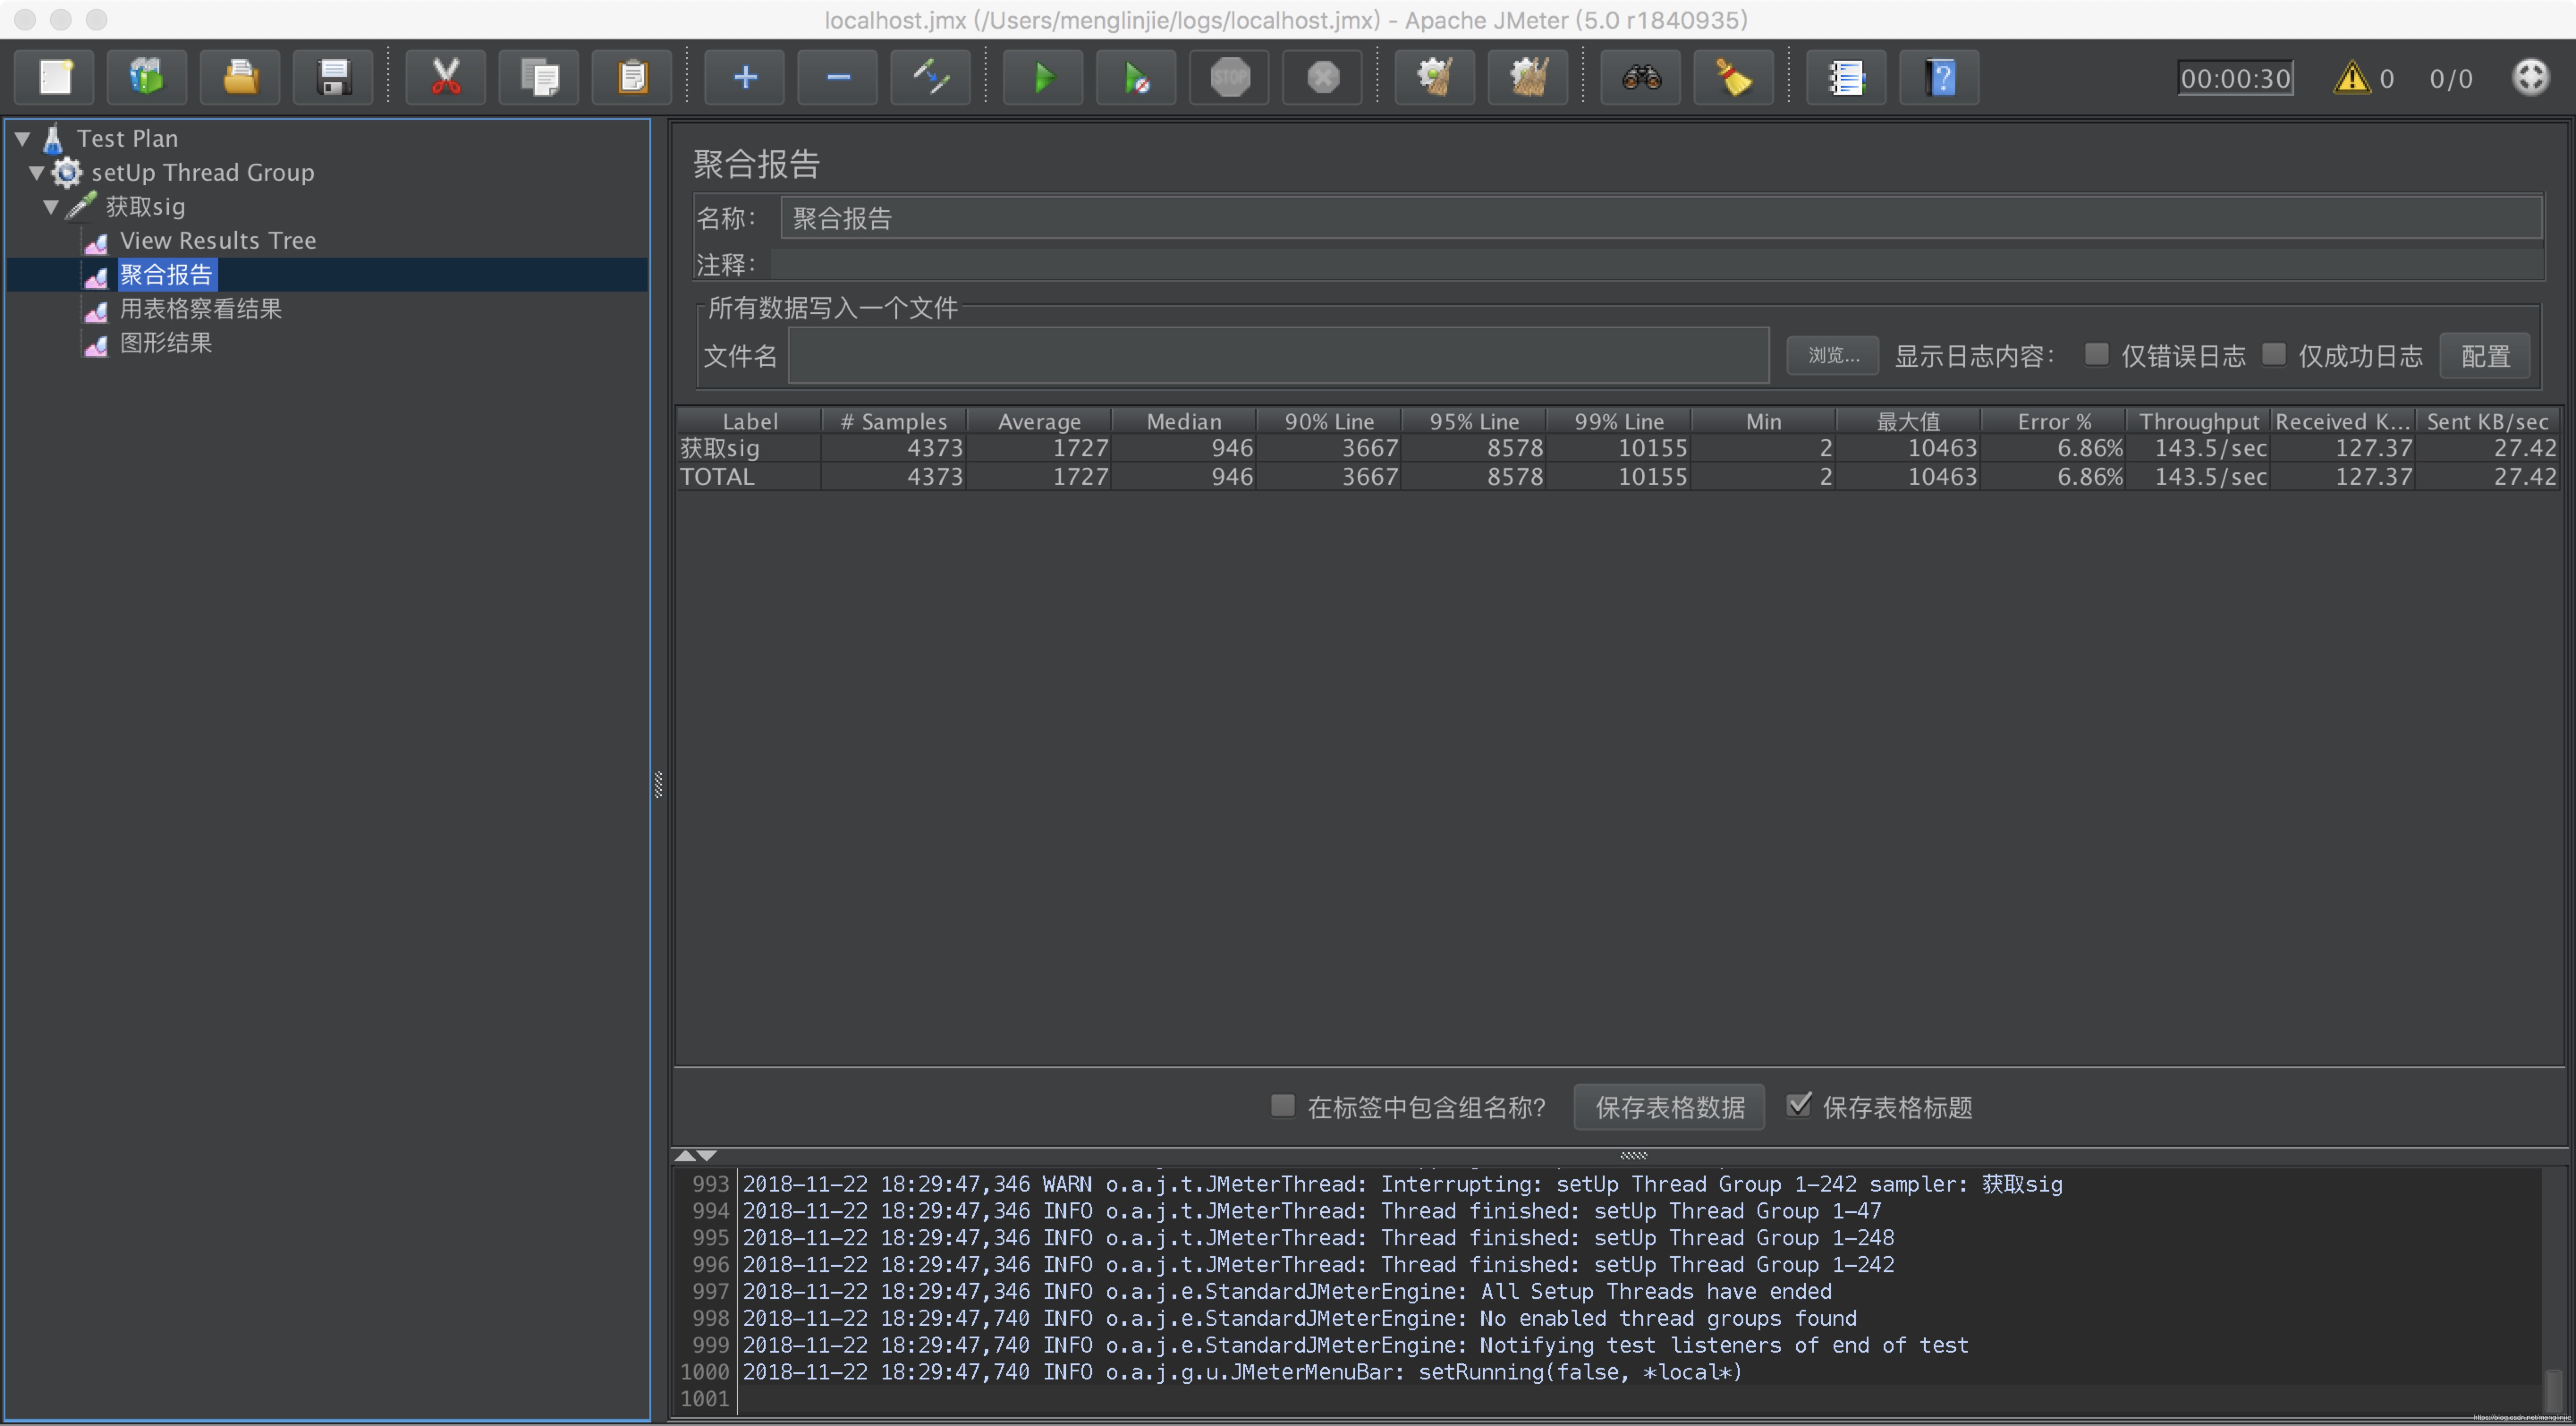The image size is (2576, 1426).
Task: Sort by the # Samples column header
Action: pyautogui.click(x=893, y=421)
